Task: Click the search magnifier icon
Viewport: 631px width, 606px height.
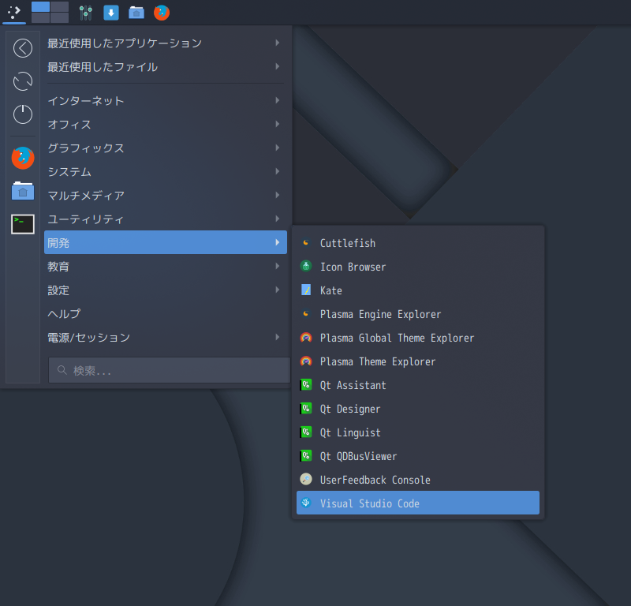Action: (62, 370)
